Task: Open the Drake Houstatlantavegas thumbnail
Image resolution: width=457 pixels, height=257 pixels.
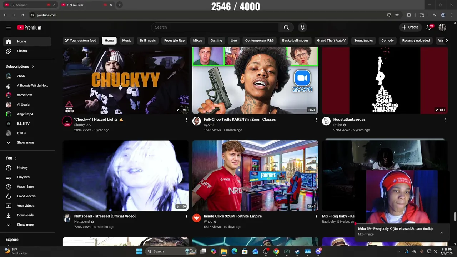Action: [385, 81]
